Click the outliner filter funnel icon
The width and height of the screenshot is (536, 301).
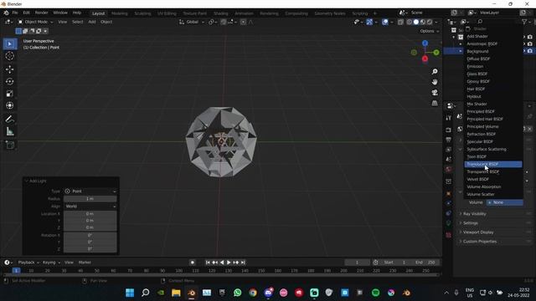(x=524, y=22)
